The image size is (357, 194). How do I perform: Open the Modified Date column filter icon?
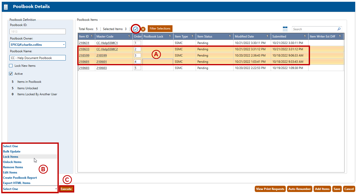click(x=267, y=36)
